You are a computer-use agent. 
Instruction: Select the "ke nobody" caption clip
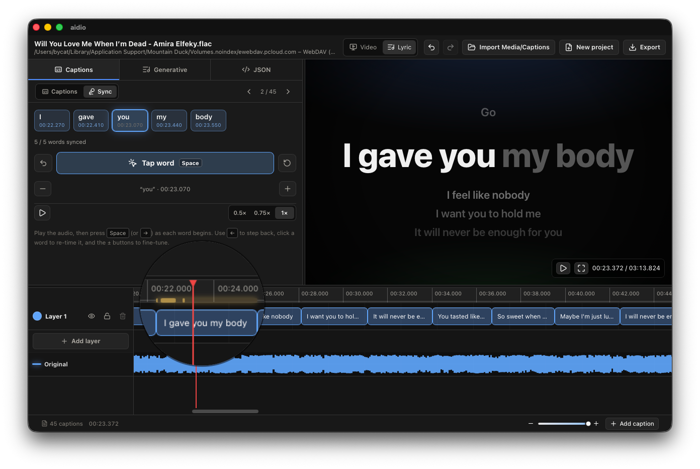click(x=280, y=317)
